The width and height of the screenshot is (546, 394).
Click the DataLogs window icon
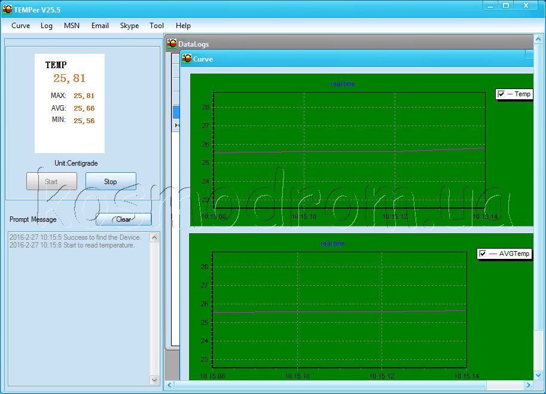point(172,44)
